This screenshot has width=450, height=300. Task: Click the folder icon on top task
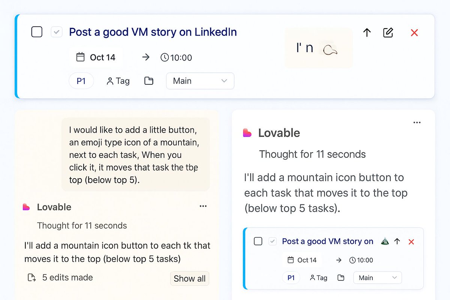(x=149, y=81)
